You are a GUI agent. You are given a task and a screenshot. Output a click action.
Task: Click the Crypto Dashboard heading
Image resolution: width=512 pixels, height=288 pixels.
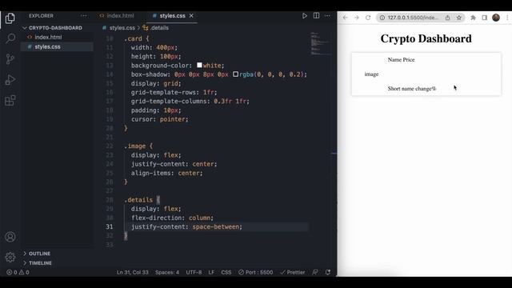[x=426, y=38]
